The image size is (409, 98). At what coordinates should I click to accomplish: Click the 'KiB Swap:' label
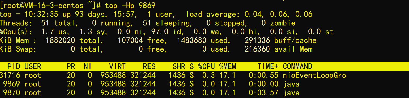pyautogui.click(x=18, y=49)
